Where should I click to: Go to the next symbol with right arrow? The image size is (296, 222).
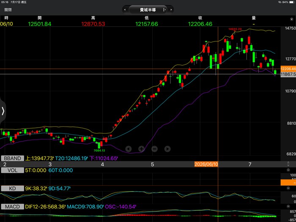171,10
